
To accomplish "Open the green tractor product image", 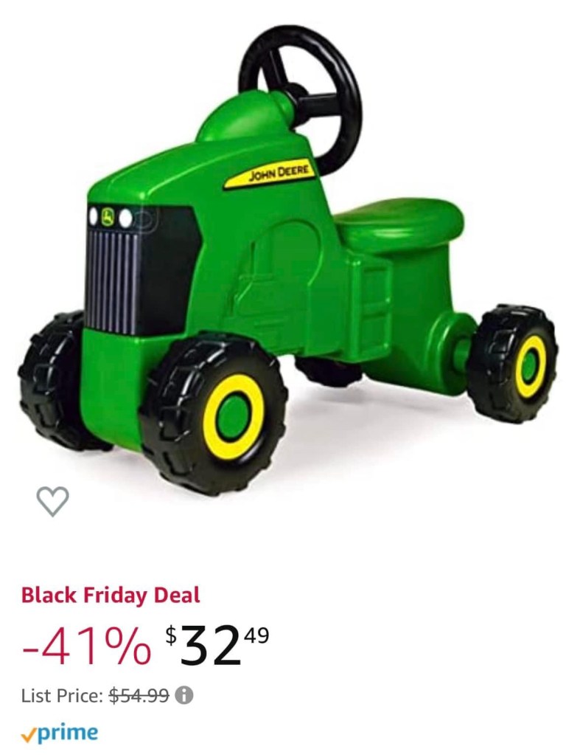I will [288, 260].
